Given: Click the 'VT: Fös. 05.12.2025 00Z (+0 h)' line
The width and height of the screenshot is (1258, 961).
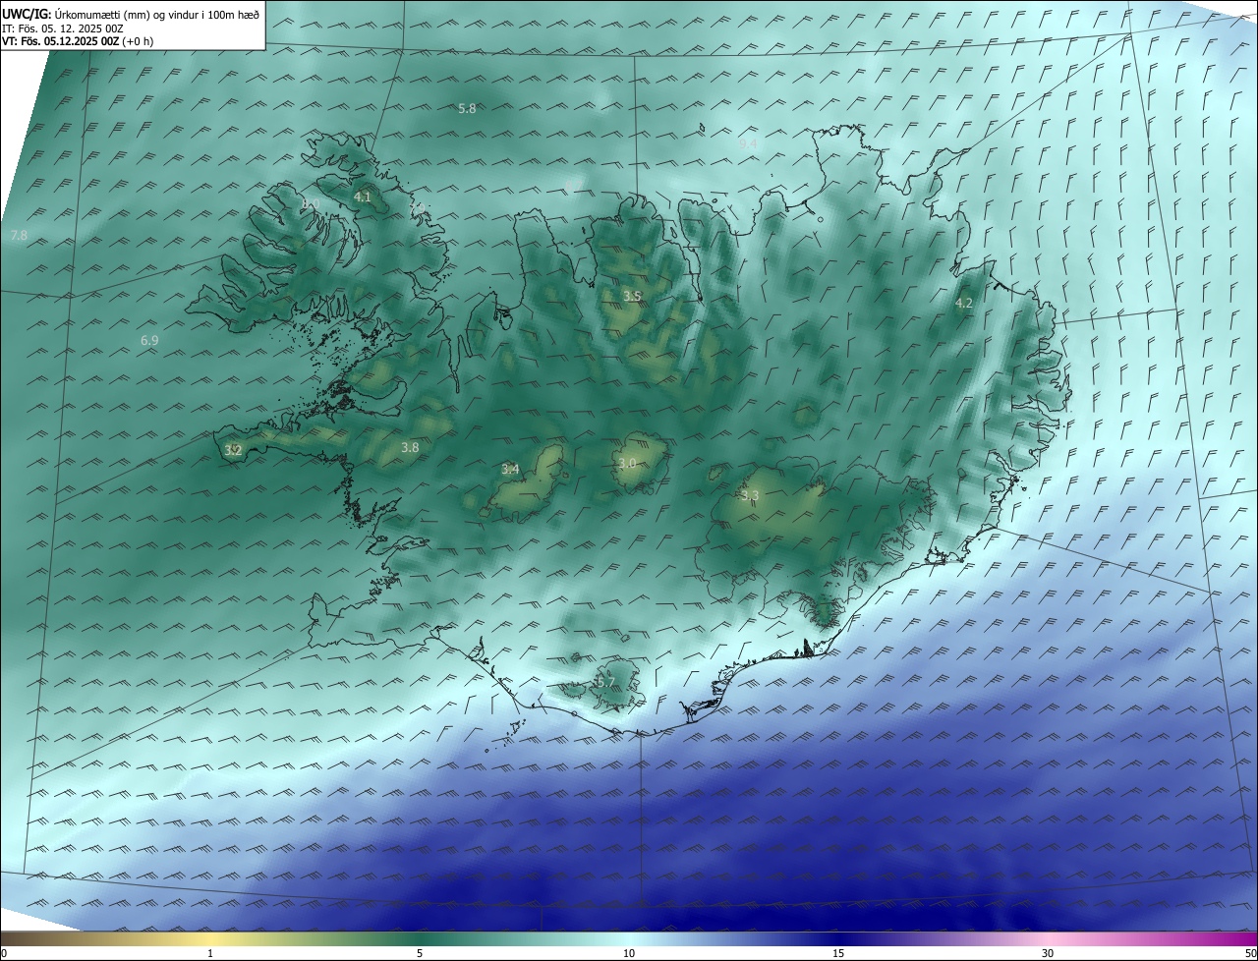Looking at the screenshot, I should (x=77, y=41).
